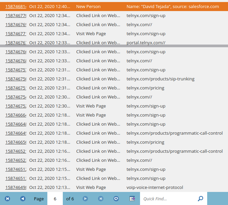The width and height of the screenshot is (228, 205).
Task: Click the next page arrow
Action: 85,199
